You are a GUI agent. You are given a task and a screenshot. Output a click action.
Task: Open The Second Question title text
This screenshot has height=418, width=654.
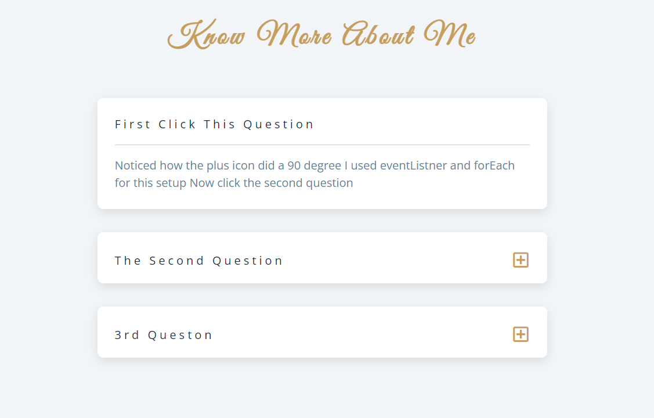click(198, 261)
